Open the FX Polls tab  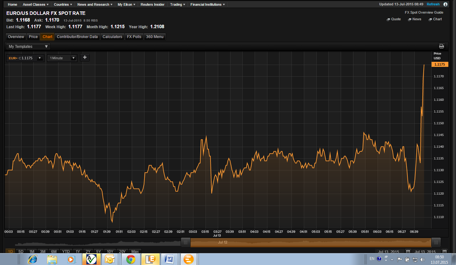click(x=134, y=37)
